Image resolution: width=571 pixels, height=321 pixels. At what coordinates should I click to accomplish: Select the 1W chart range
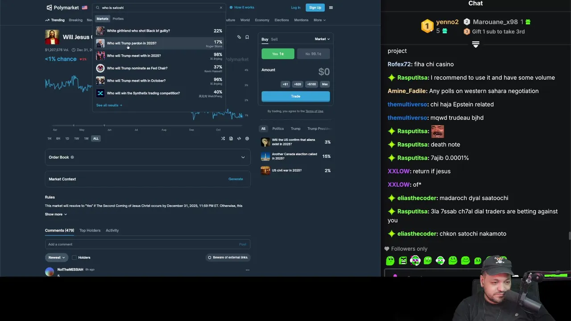click(x=76, y=139)
